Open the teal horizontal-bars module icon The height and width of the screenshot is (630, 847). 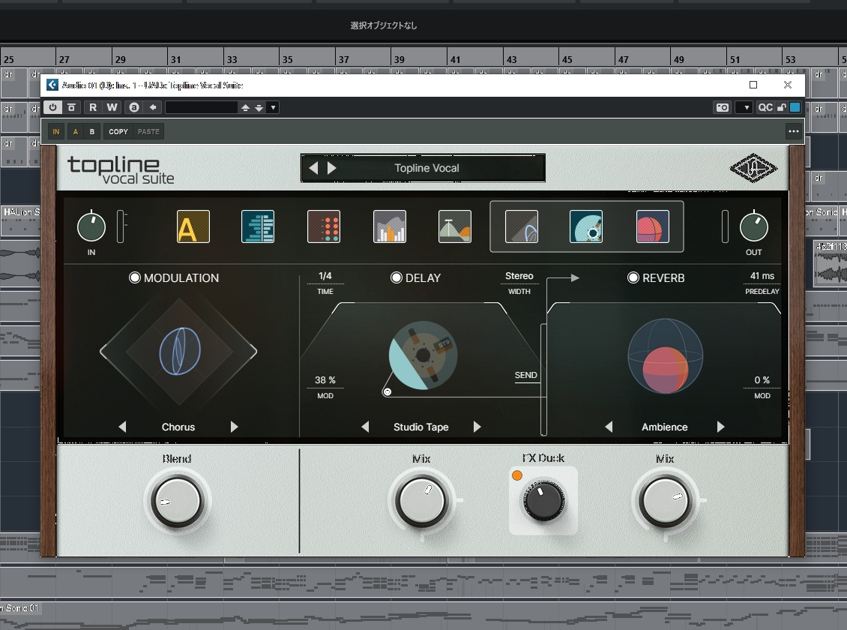click(x=258, y=226)
